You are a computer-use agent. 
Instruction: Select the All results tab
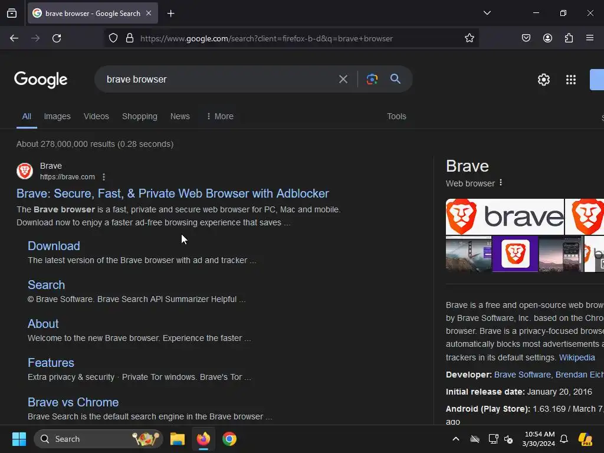[27, 116]
